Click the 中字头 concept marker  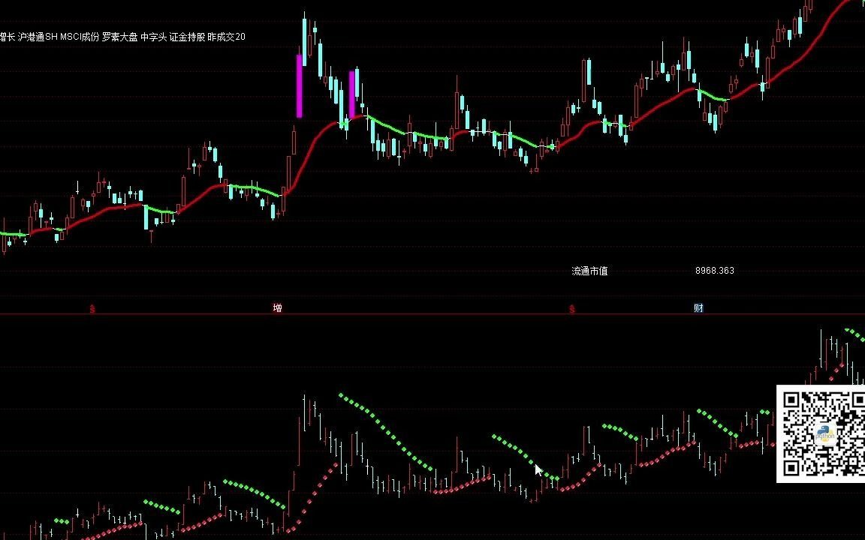pos(155,36)
